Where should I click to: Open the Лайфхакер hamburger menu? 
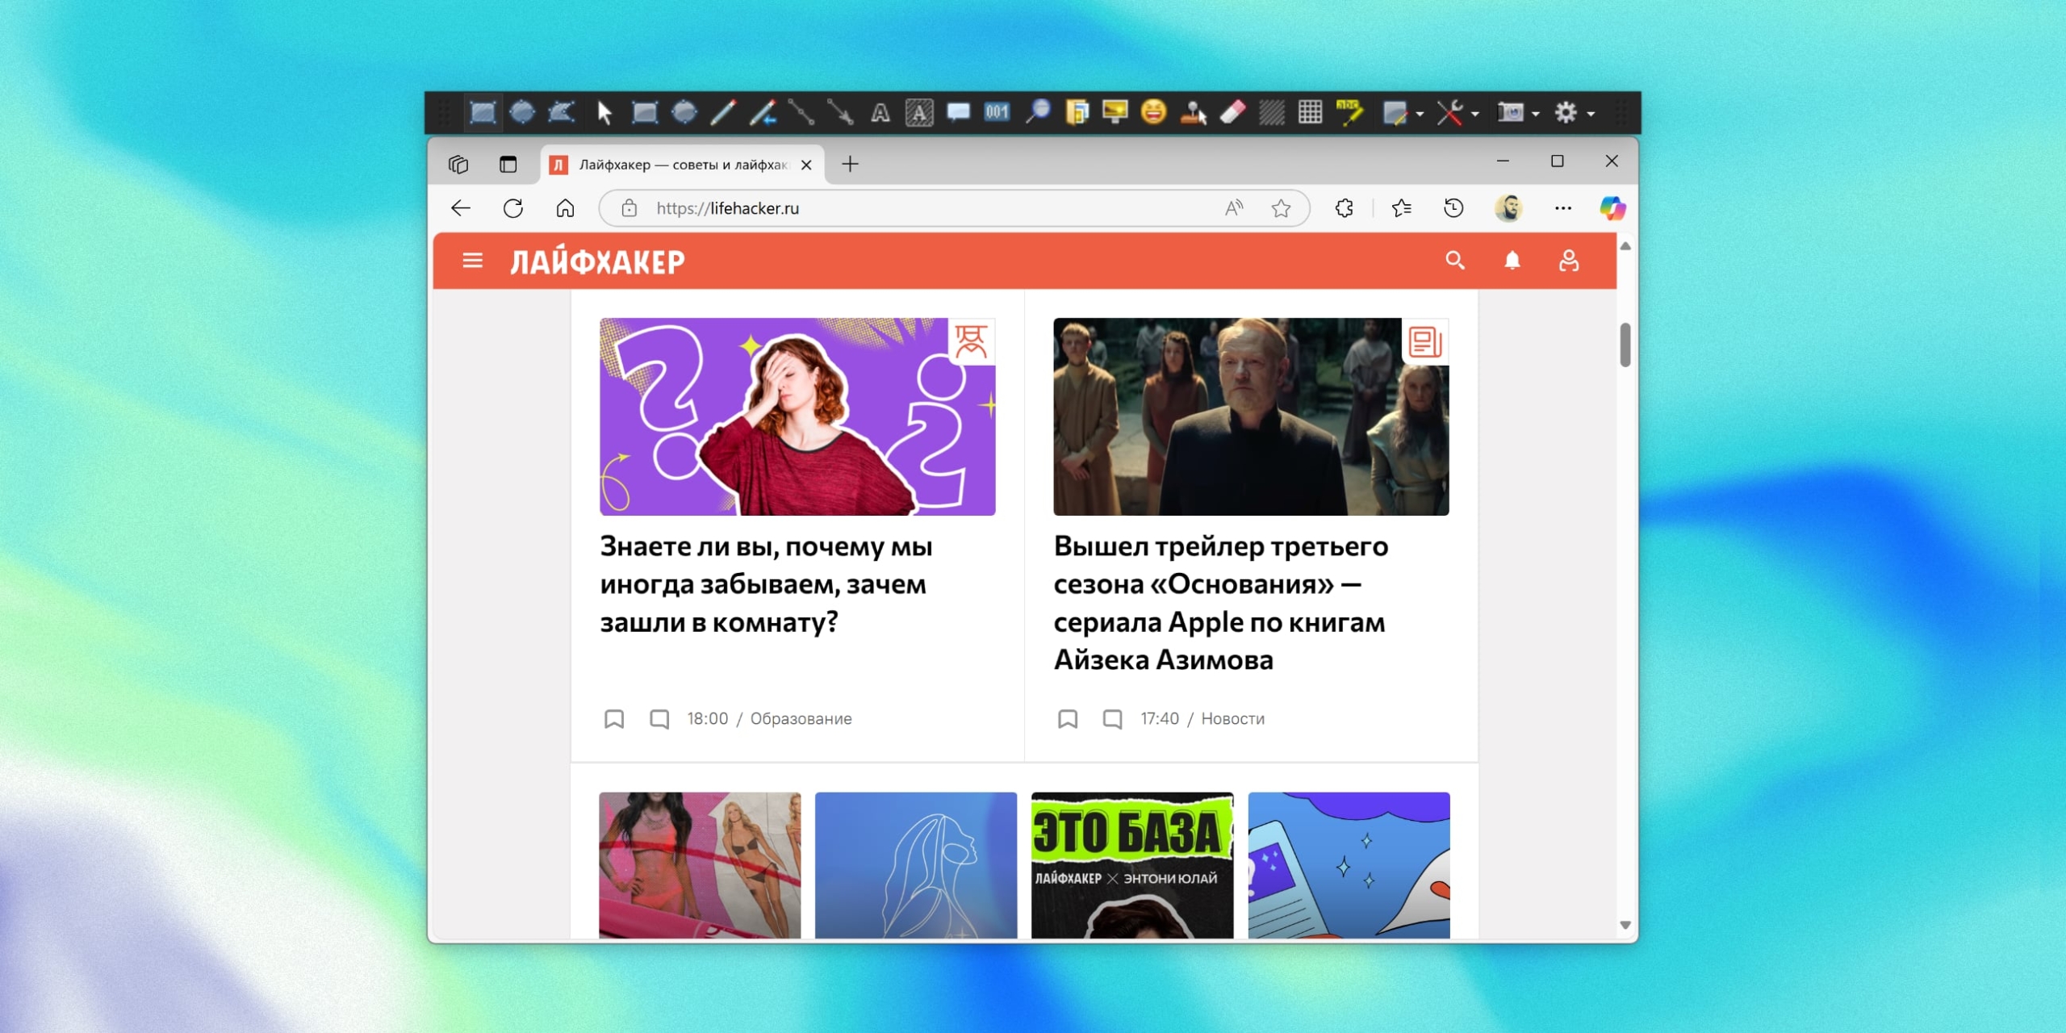[x=473, y=261]
